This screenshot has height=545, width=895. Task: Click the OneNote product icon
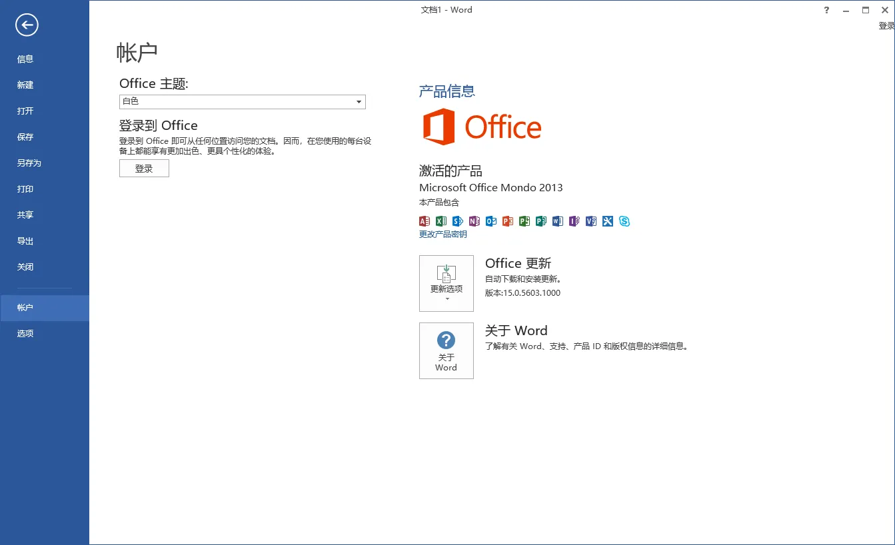click(474, 221)
